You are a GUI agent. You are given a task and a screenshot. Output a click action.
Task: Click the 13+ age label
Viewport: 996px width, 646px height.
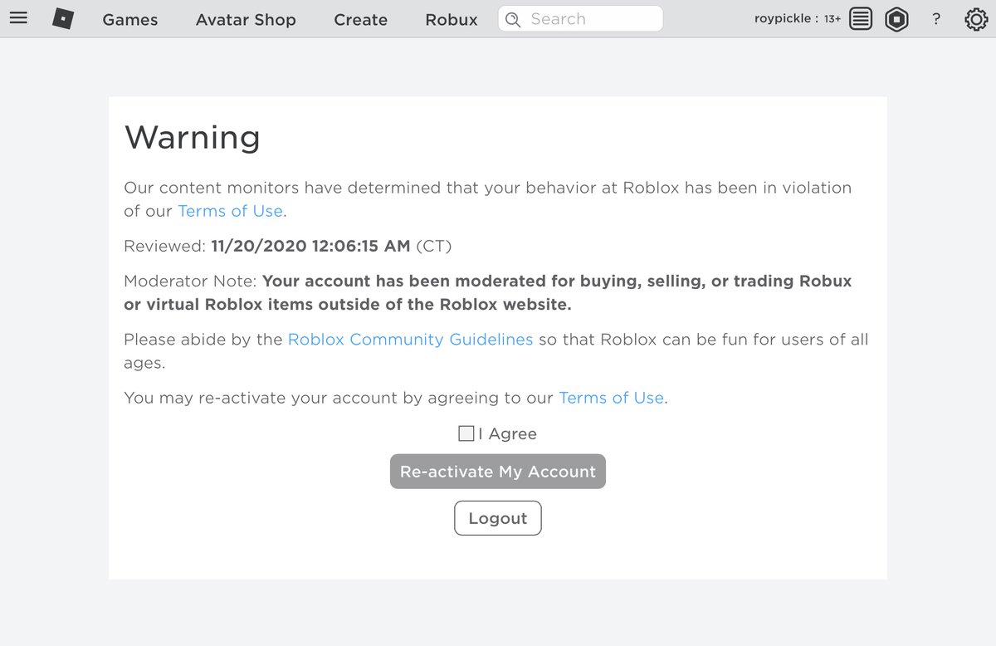click(832, 19)
